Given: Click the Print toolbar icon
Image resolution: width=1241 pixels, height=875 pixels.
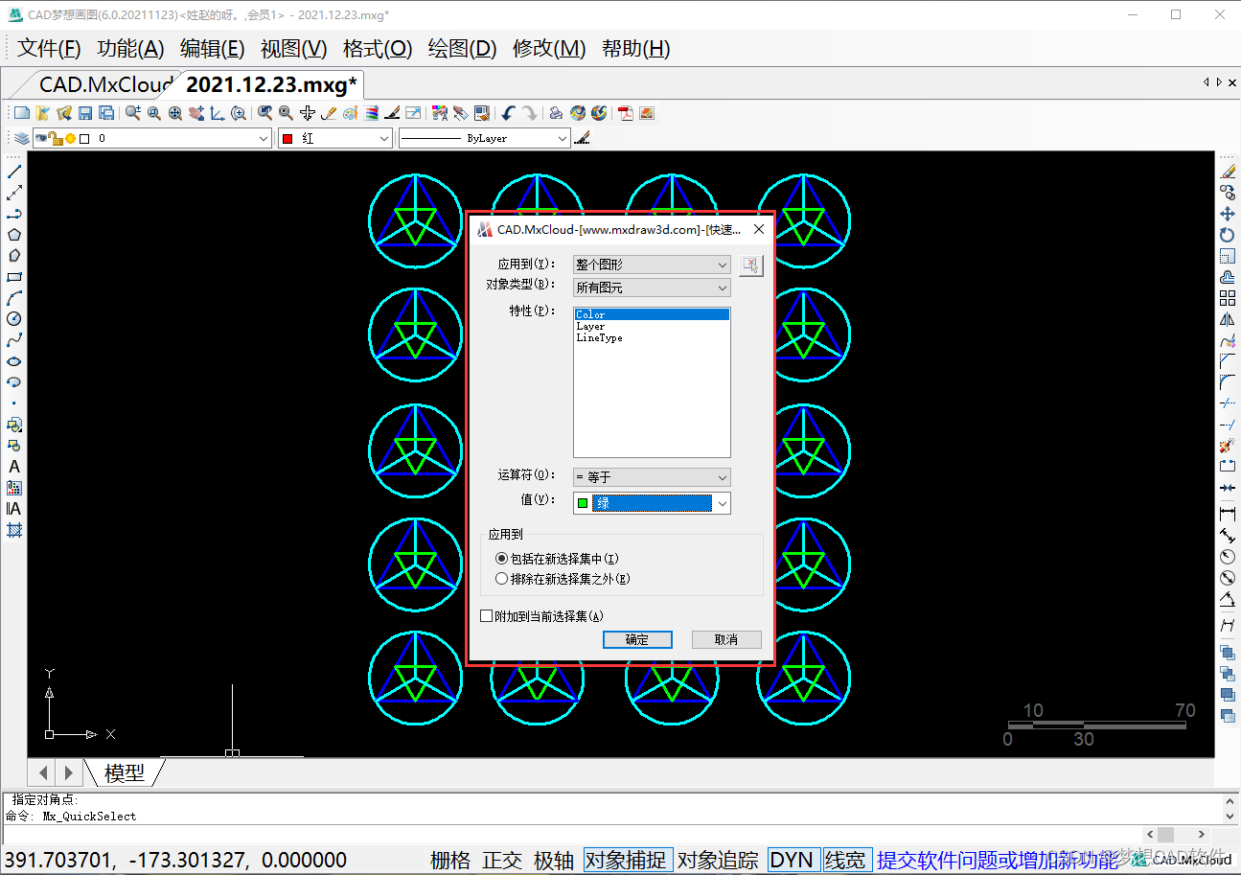Looking at the screenshot, I should (556, 113).
